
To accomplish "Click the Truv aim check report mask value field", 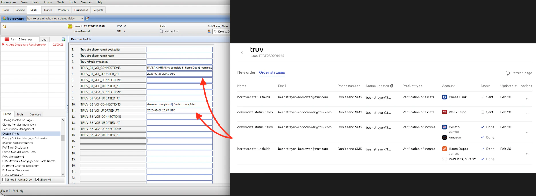I will point(180,56).
